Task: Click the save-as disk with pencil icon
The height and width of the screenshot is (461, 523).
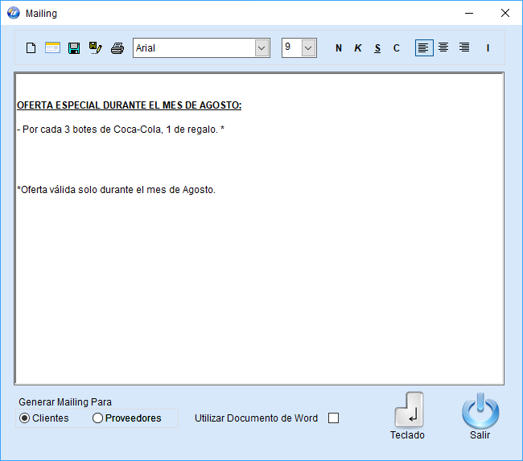Action: (96, 48)
